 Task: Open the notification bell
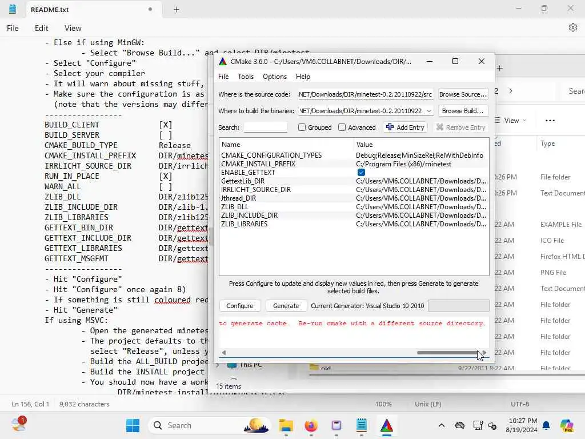(x=546, y=425)
